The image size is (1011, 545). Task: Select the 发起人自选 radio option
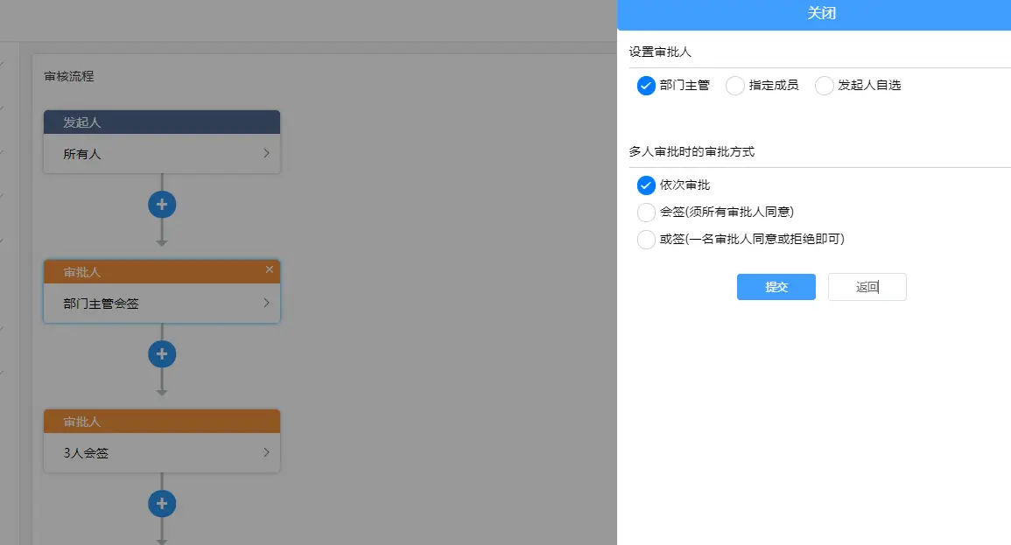tap(825, 86)
